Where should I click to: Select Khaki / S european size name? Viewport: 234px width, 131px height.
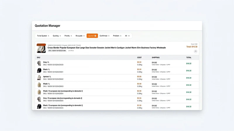[x=63, y=91]
